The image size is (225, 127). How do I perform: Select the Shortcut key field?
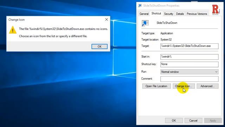click(x=189, y=64)
